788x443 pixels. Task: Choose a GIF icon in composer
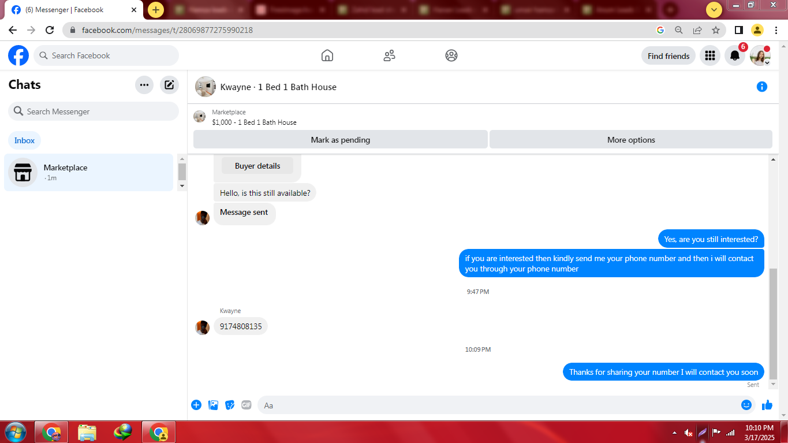coord(247,405)
